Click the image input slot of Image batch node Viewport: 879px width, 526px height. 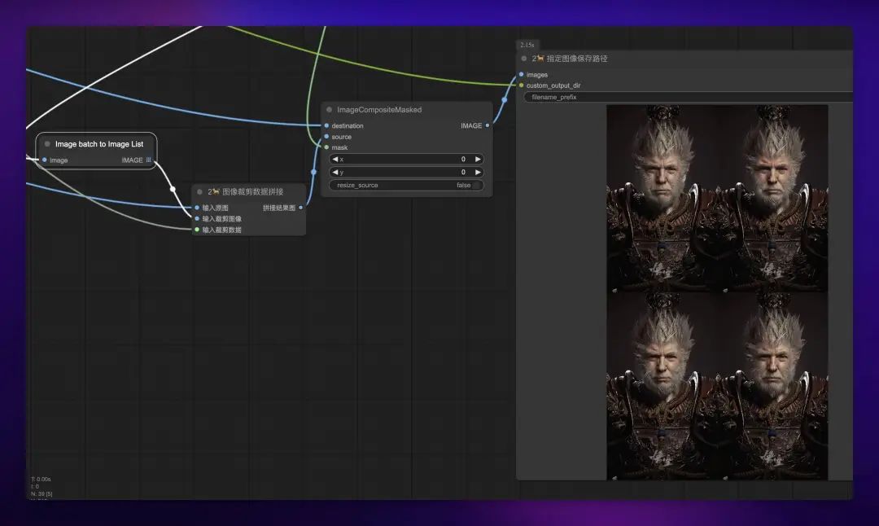[44, 160]
